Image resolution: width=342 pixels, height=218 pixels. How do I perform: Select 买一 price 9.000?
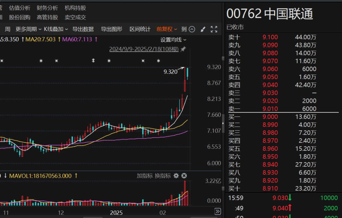(x=270, y=117)
